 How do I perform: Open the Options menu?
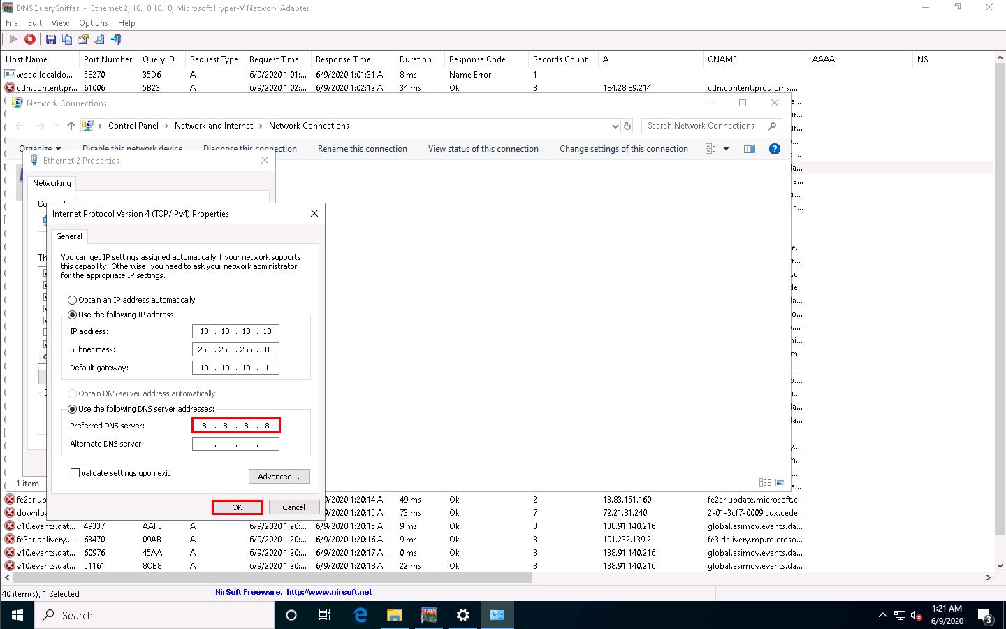point(94,23)
